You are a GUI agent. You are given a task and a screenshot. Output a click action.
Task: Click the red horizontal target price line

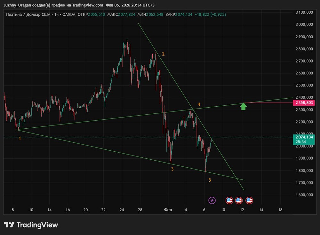tap(269, 102)
